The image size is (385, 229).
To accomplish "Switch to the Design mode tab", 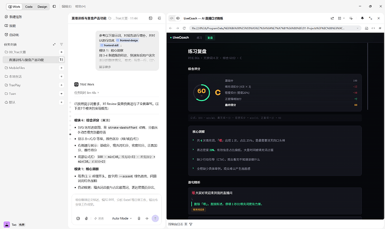I will coord(42,7).
